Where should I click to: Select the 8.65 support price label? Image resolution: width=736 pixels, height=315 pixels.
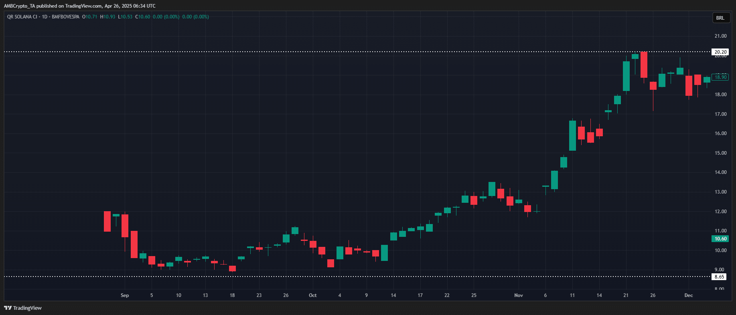pyautogui.click(x=719, y=277)
